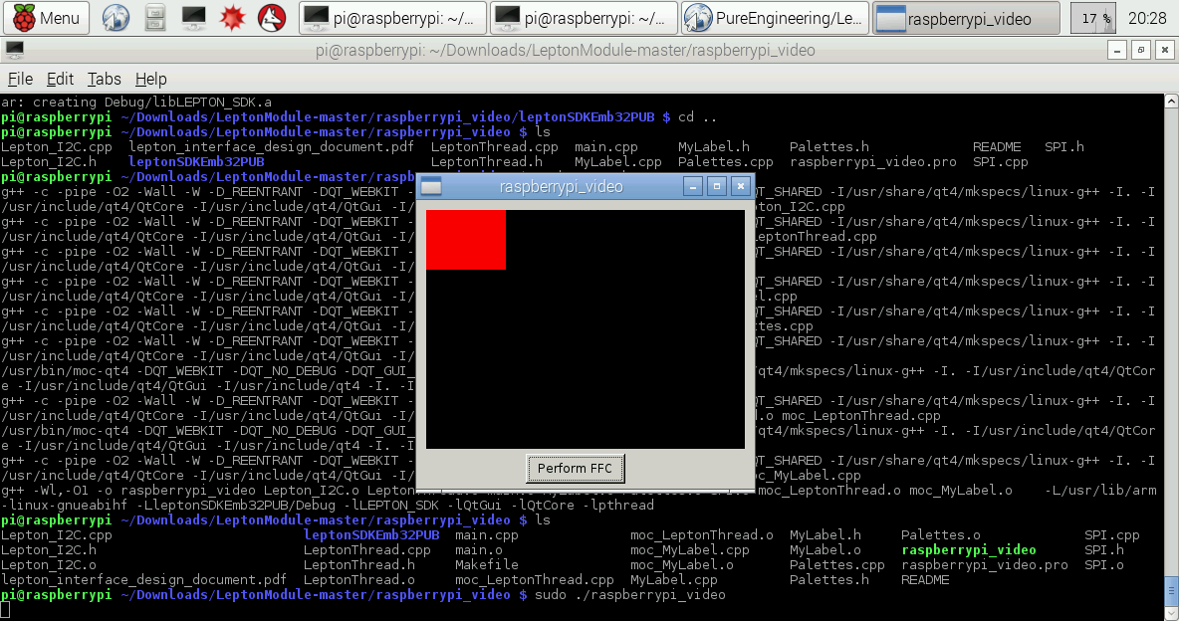Close the terminal window
The image size is (1179, 621).
click(x=1165, y=51)
